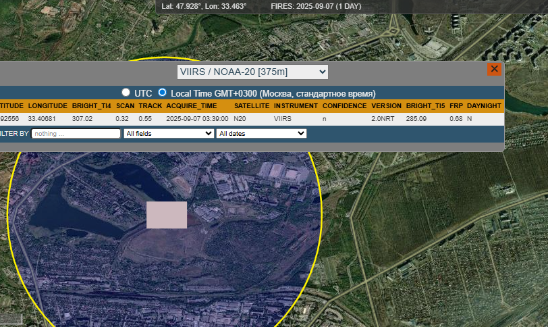
Task: Click the DAYNIGHT column header
Action: [484, 106]
